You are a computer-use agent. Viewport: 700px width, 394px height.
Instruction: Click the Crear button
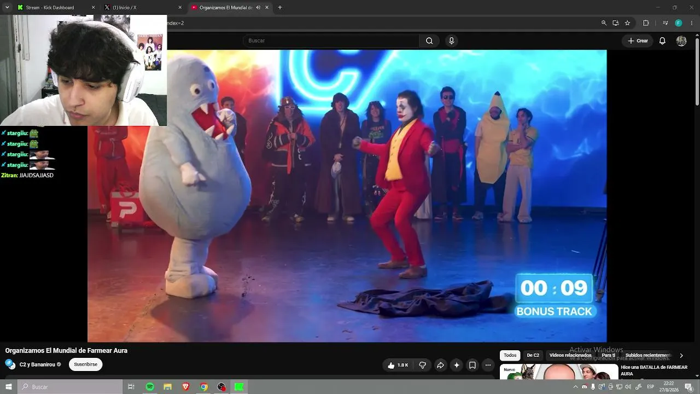[638, 40]
